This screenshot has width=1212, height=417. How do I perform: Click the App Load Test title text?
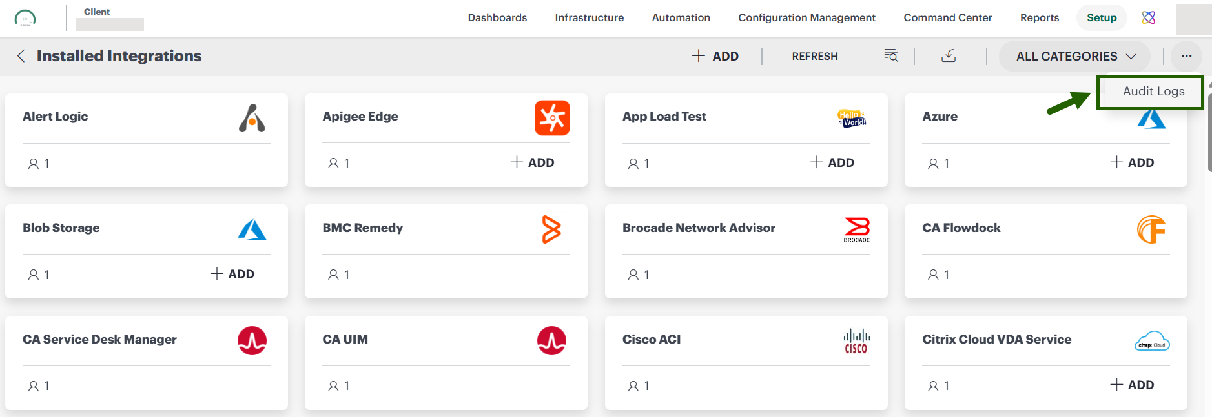click(664, 117)
